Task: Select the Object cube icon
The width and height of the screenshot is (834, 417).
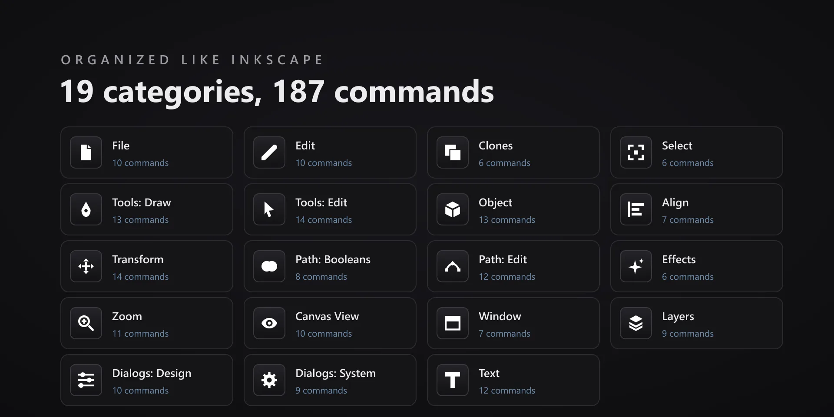Action: (453, 209)
